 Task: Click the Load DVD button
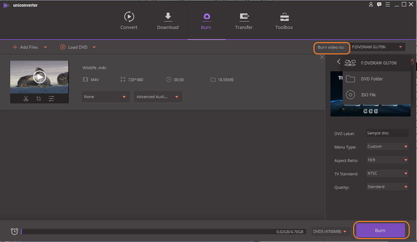click(74, 47)
